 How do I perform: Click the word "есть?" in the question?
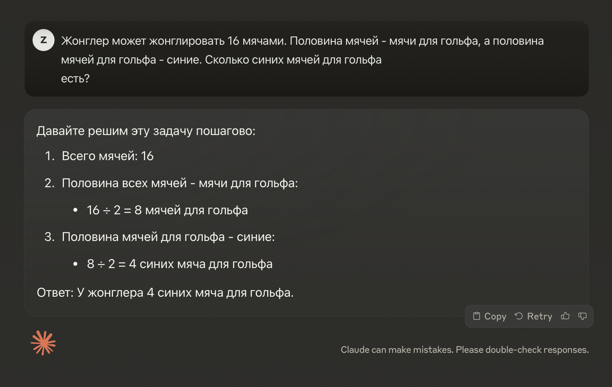[x=75, y=78]
